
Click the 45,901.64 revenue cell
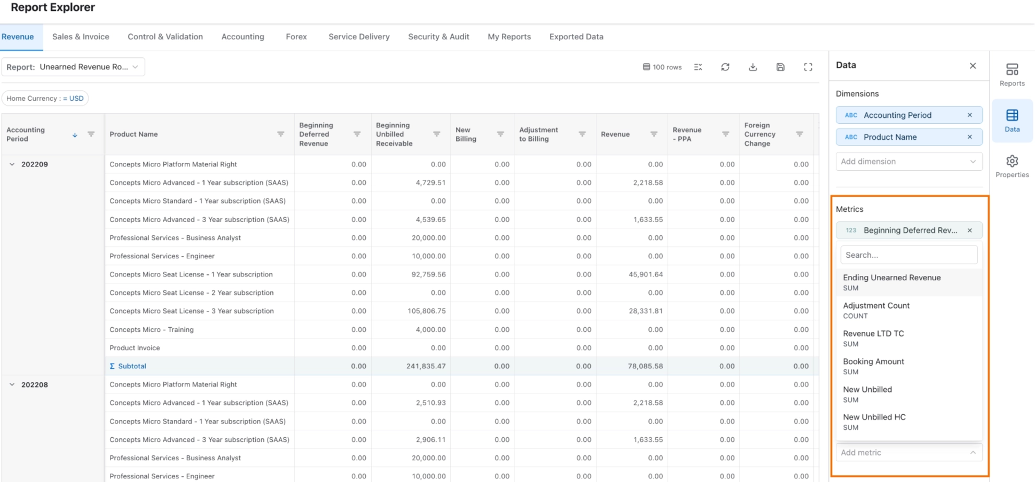click(645, 274)
